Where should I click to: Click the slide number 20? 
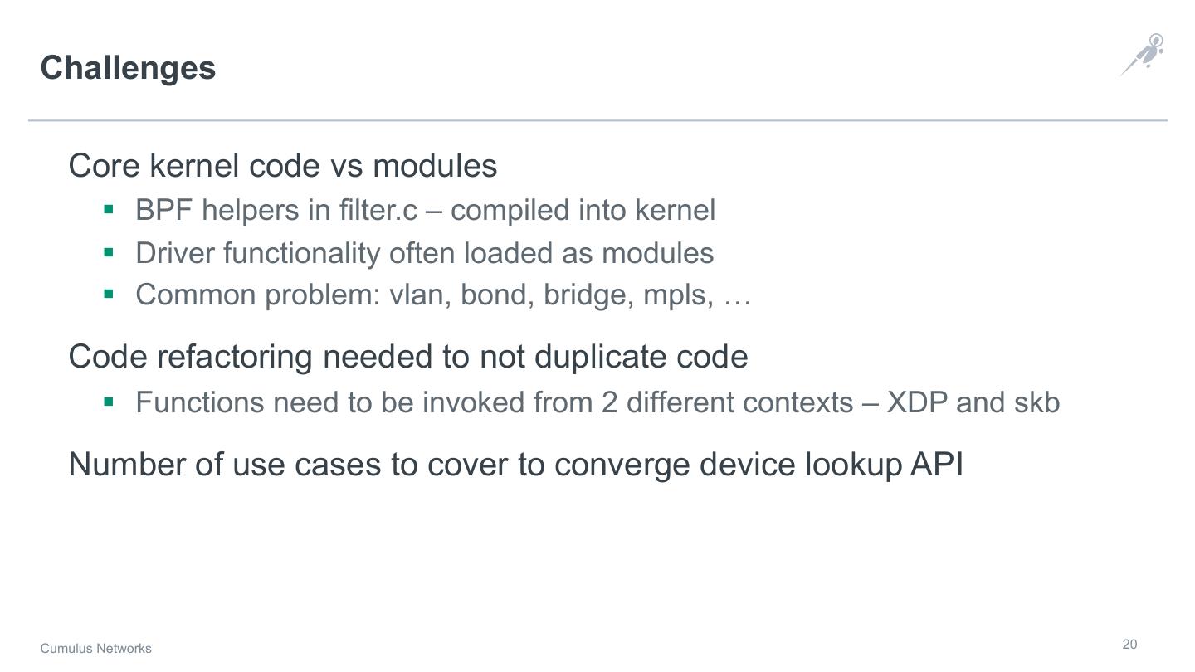click(x=1129, y=645)
